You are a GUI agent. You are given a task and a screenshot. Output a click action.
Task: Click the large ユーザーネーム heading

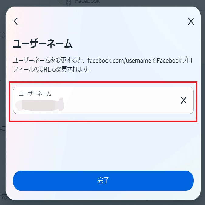tap(43, 44)
